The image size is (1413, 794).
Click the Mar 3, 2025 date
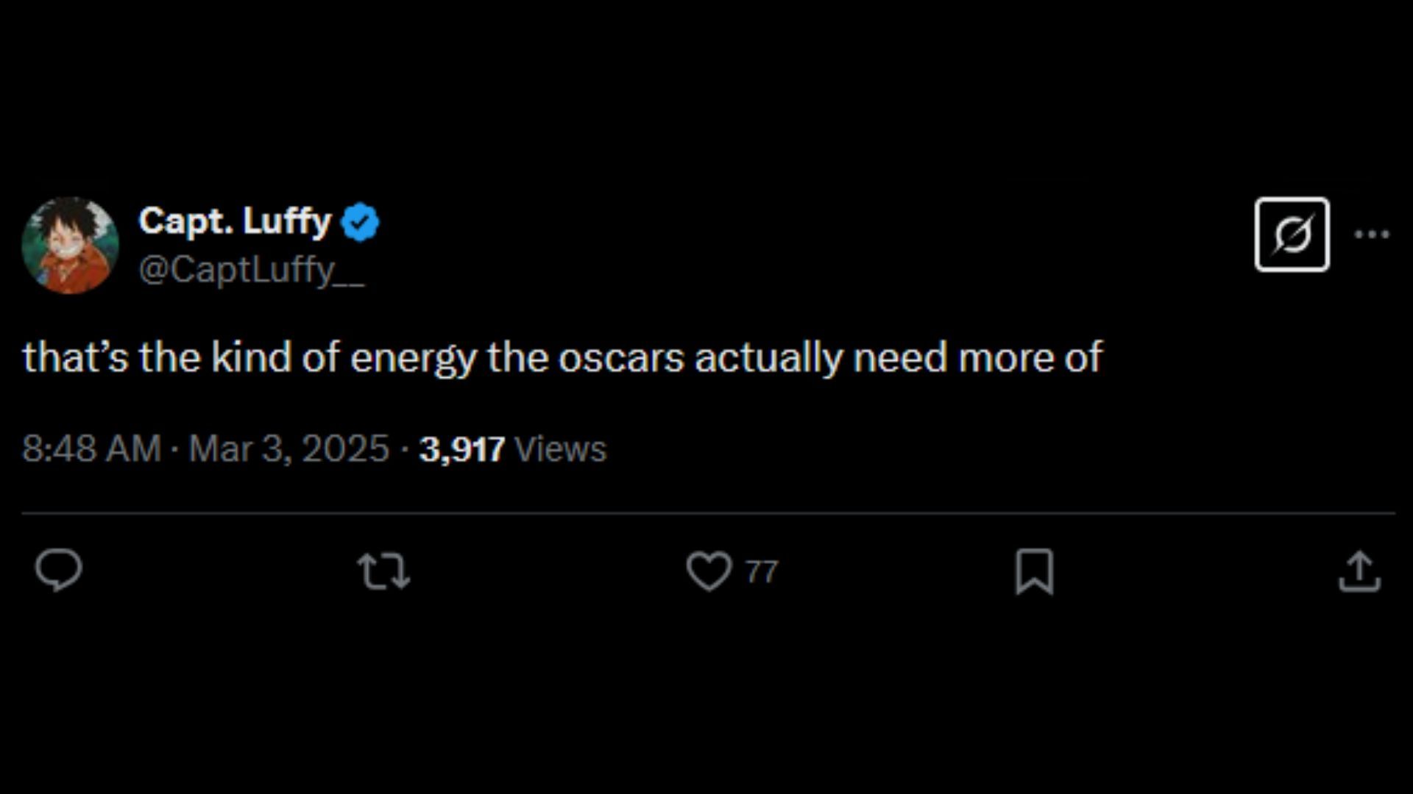point(288,448)
